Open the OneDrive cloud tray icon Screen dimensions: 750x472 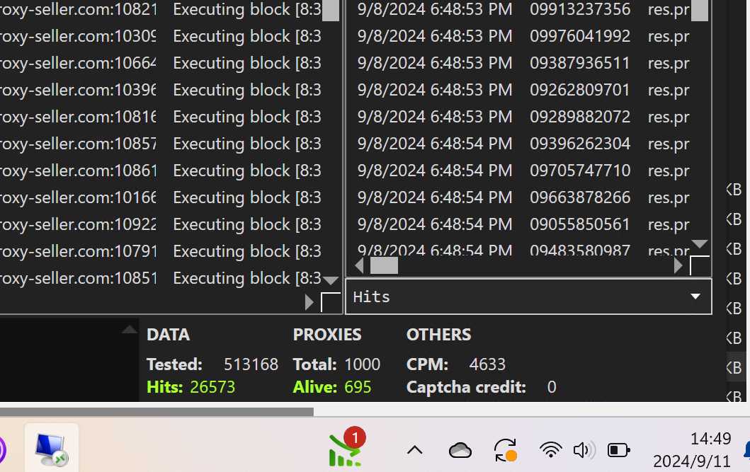coord(460,450)
